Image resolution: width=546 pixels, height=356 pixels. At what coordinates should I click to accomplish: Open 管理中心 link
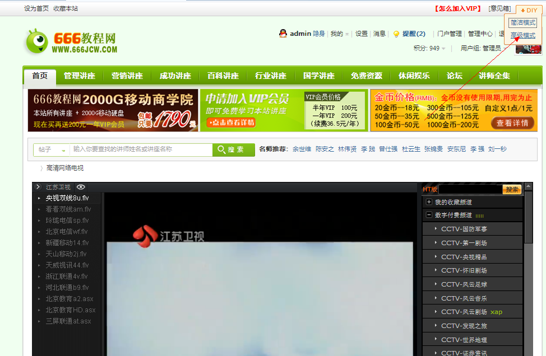point(480,34)
